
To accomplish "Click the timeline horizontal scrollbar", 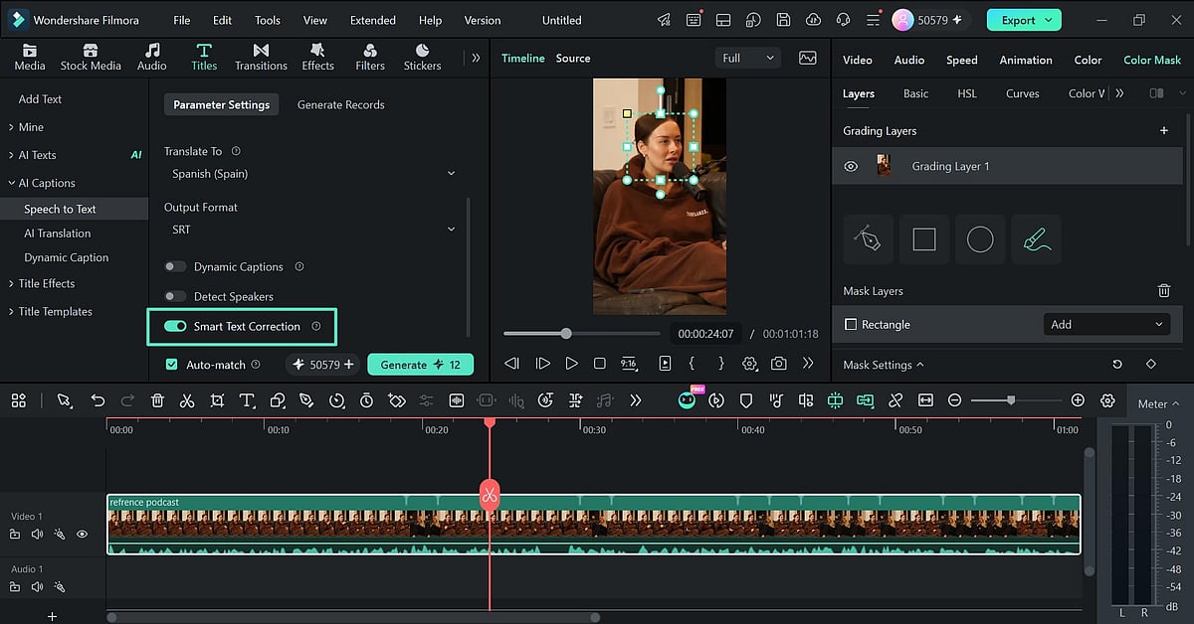I will coord(353,617).
